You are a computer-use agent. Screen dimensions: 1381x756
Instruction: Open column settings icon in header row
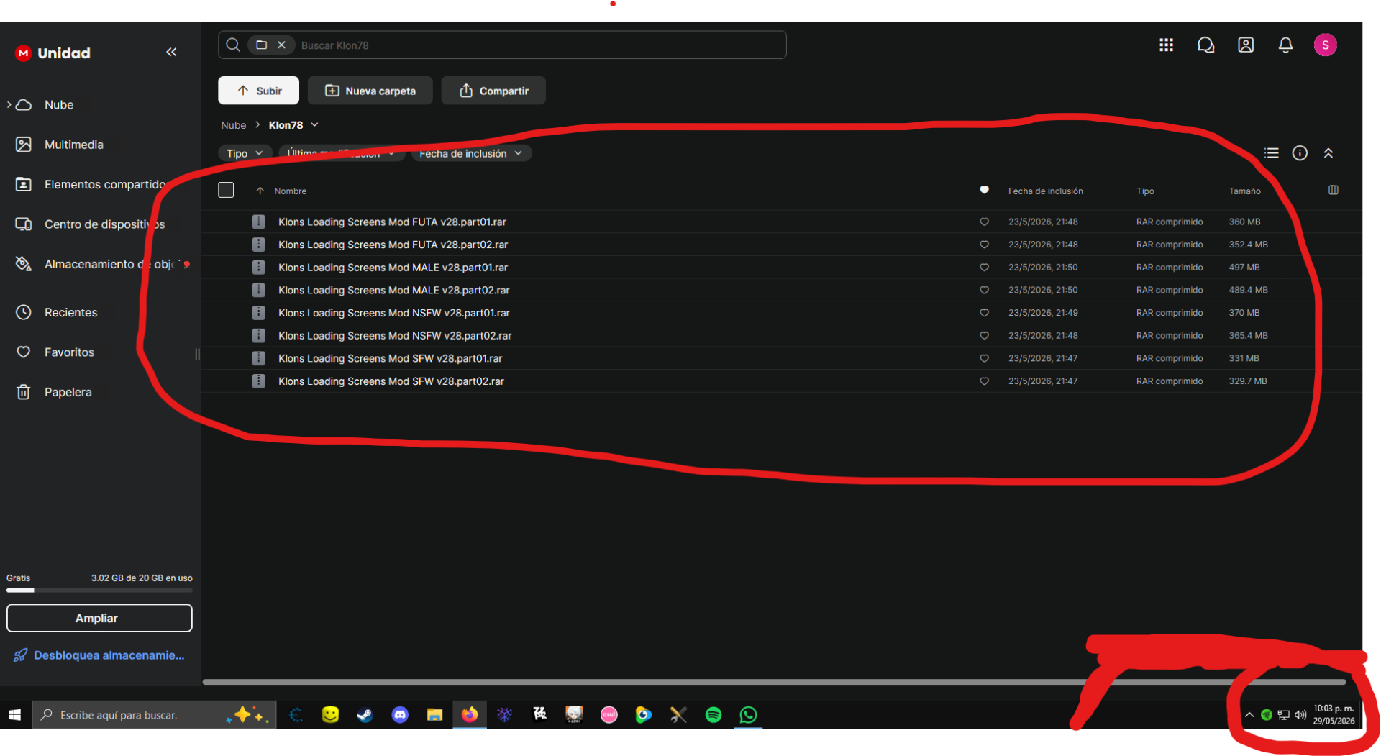[x=1333, y=190]
